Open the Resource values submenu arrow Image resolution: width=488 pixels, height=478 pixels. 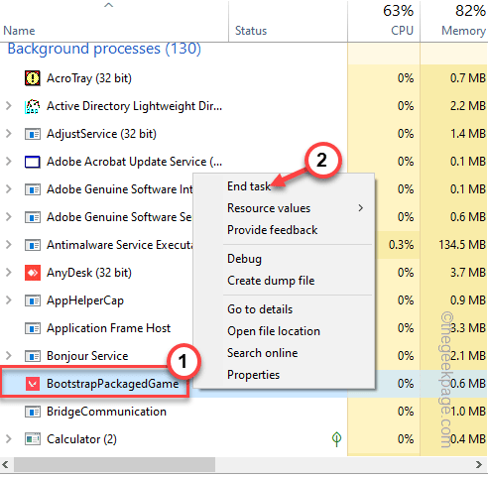coord(361,208)
